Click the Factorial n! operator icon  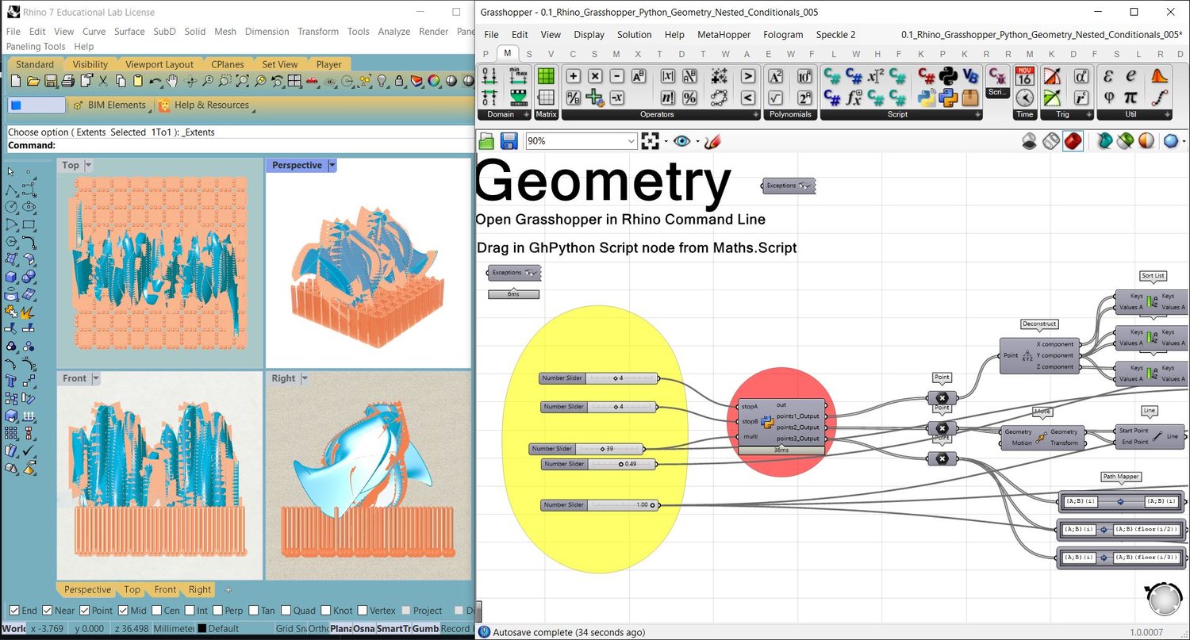point(668,98)
